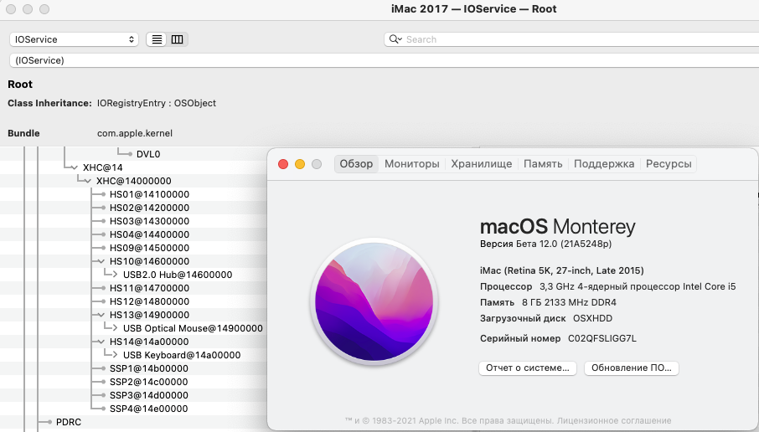Screen dimensions: 759x432
Task: Click the macOS Monterey logo image
Action: pos(374,301)
